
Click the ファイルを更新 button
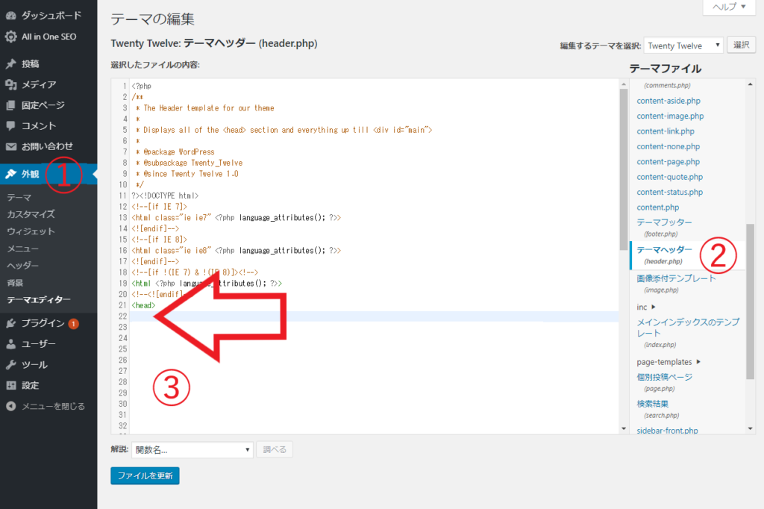145,476
